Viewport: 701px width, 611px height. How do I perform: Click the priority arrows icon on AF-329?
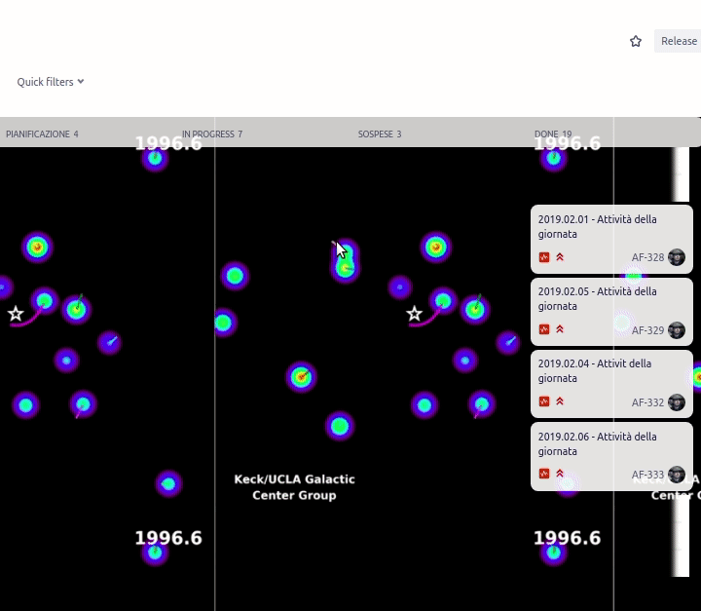[560, 329]
